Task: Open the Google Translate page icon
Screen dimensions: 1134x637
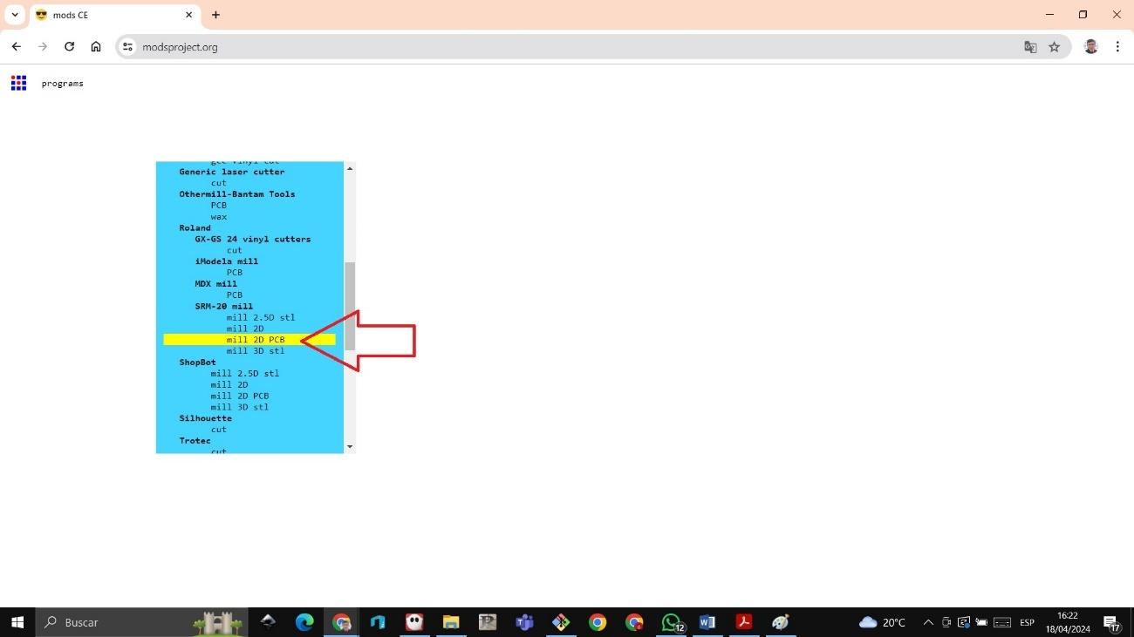Action: coord(1030,47)
